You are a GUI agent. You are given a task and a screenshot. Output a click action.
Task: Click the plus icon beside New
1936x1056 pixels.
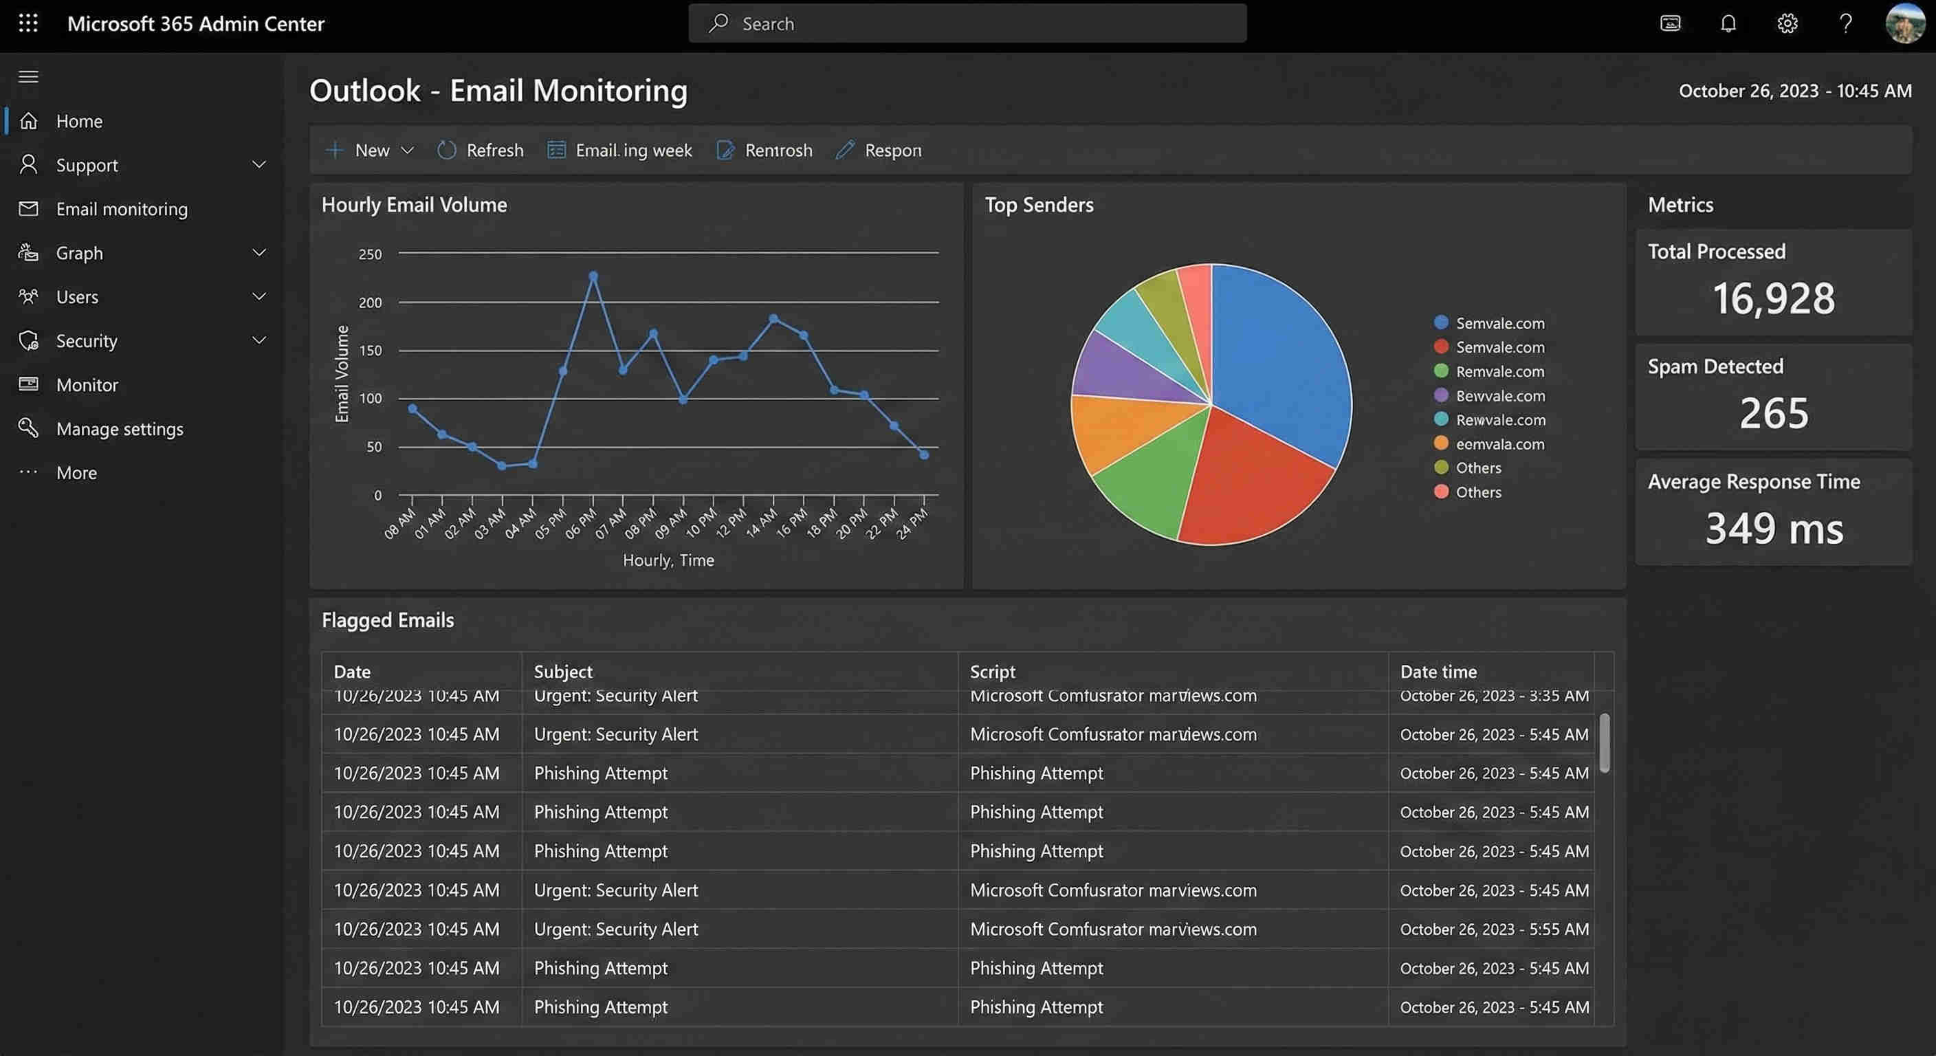click(334, 150)
